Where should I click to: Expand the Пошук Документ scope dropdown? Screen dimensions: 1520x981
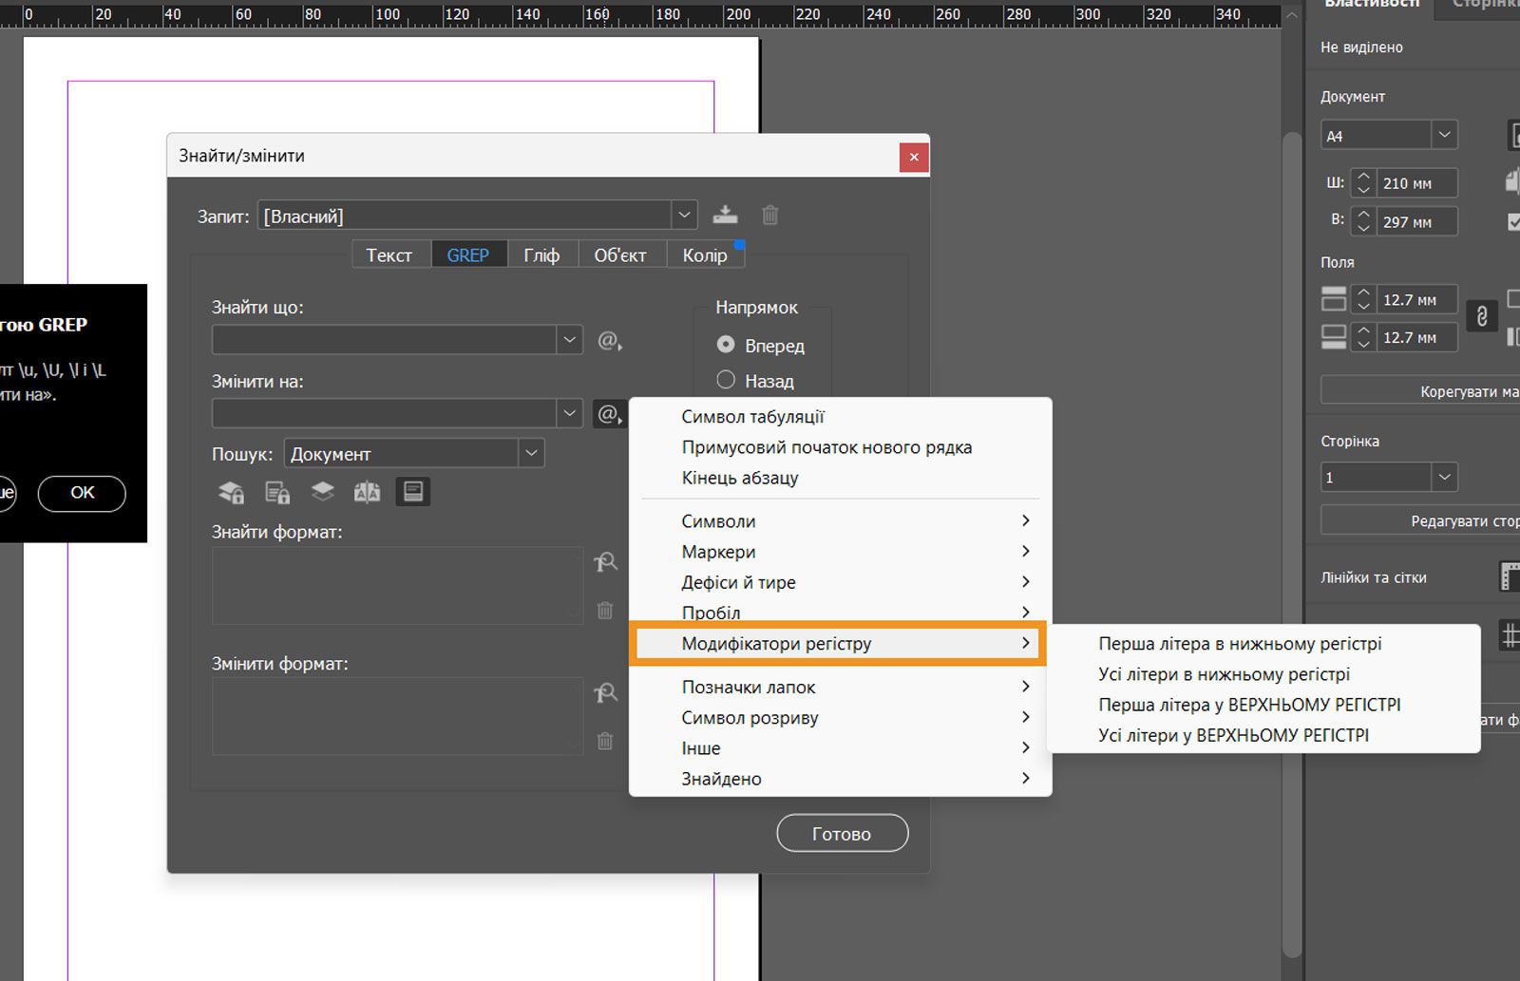(531, 453)
